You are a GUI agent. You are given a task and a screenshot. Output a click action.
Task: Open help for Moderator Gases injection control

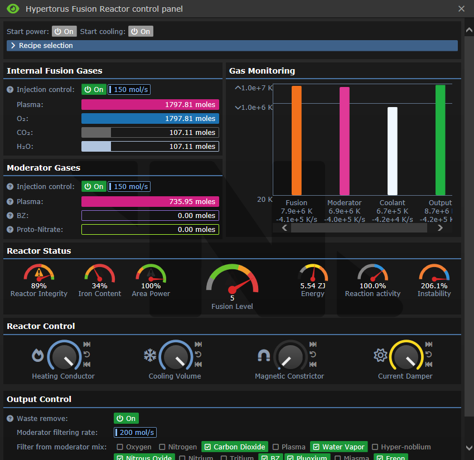tap(10, 186)
